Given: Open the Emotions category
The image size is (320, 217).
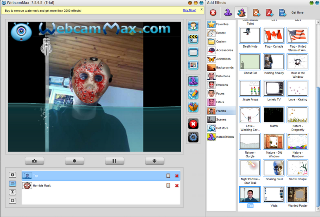Looking at the screenshot, I should click(221, 85).
